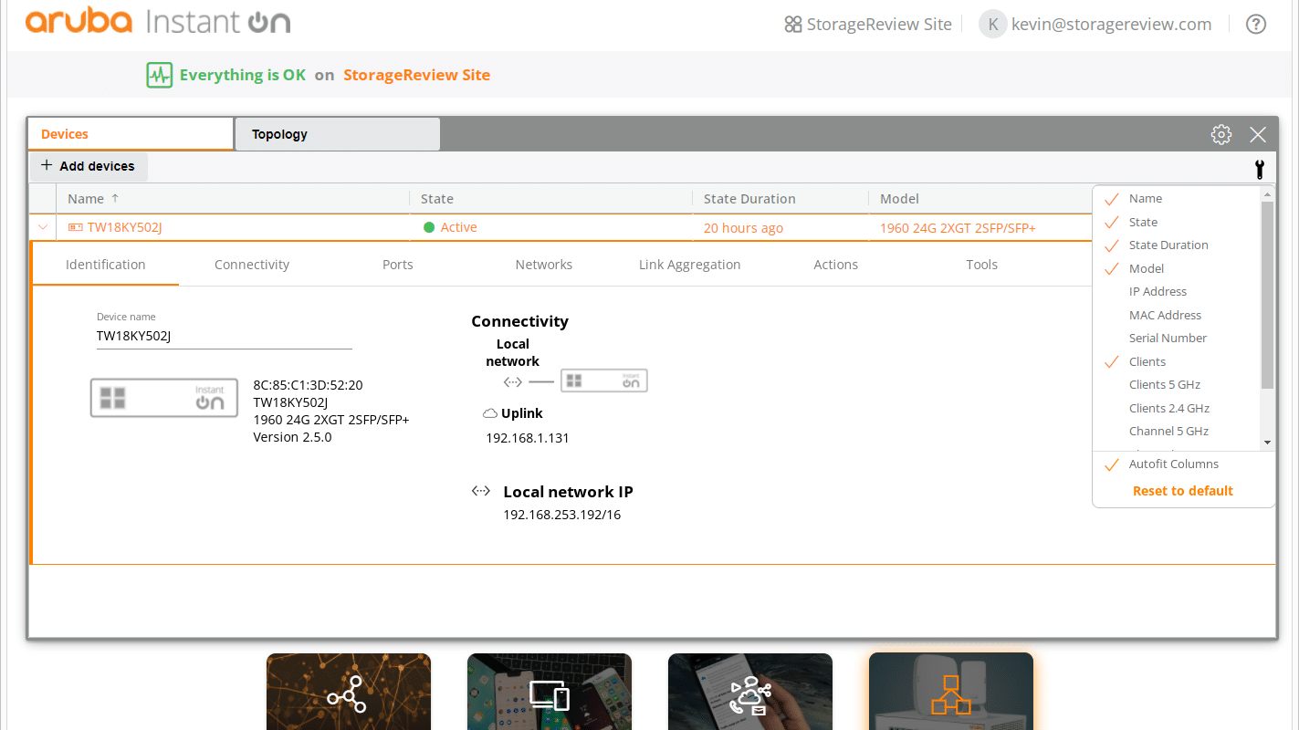Viewport: 1299px width, 730px height.
Task: Open the help question mark icon
Action: pos(1256,25)
